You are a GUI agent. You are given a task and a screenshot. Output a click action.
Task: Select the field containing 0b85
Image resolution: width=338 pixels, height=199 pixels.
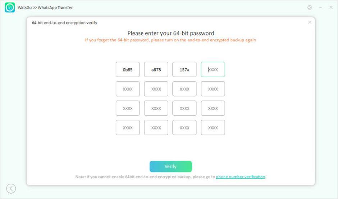pyautogui.click(x=128, y=69)
